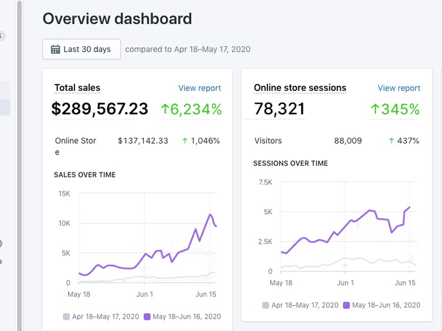The image size is (442, 331).
Task: Click the 88,009 visitors count
Action: click(x=348, y=141)
